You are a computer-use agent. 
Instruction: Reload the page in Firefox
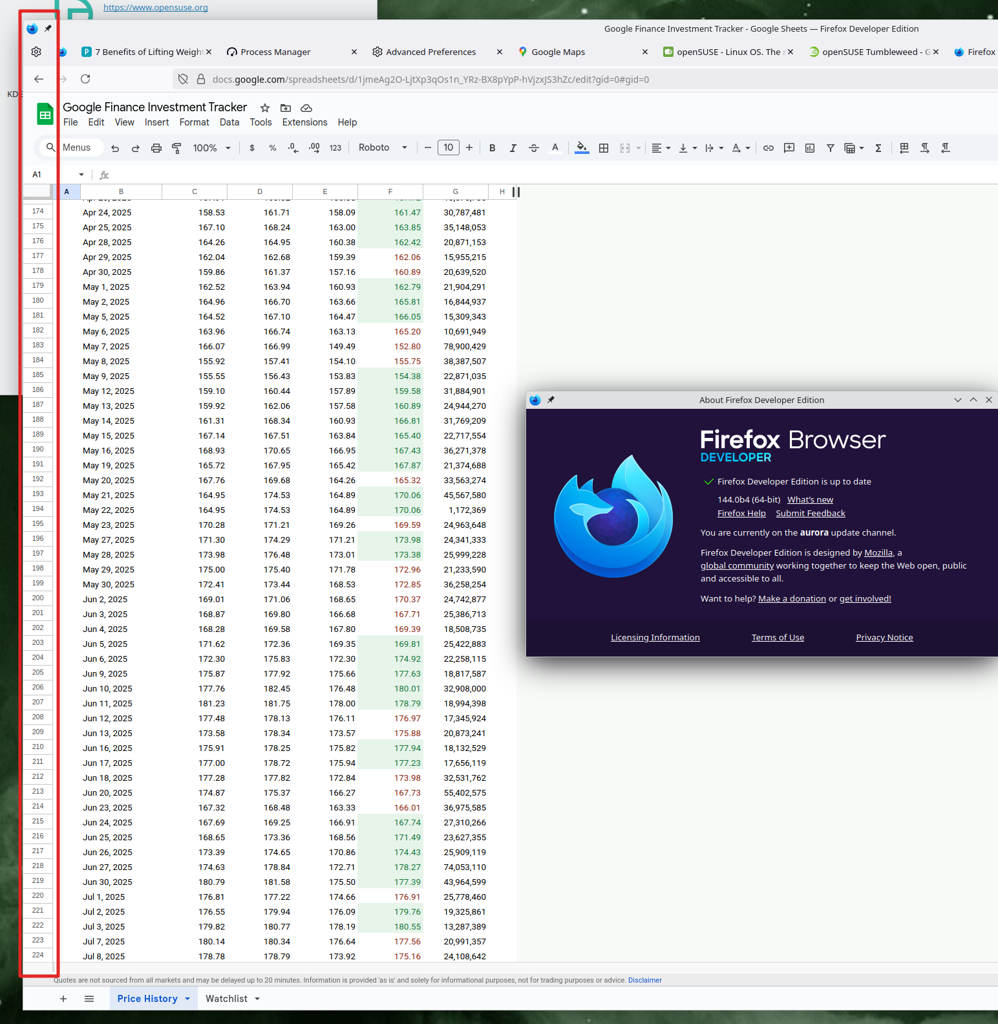(x=85, y=79)
